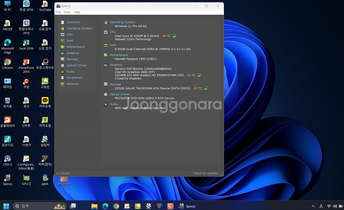Click Check for updates link

(206, 173)
